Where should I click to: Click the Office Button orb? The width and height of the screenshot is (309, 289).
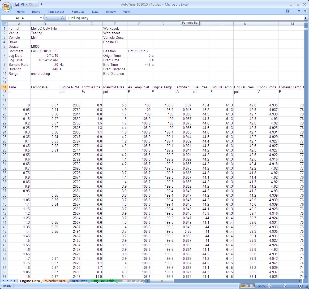7,7
